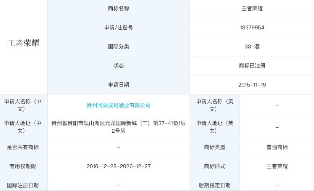314x191 pixels.
Task: Click the 专用权期限 label
Action: tap(23, 167)
